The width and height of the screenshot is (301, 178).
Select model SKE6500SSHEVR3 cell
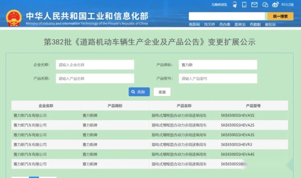click(236, 145)
